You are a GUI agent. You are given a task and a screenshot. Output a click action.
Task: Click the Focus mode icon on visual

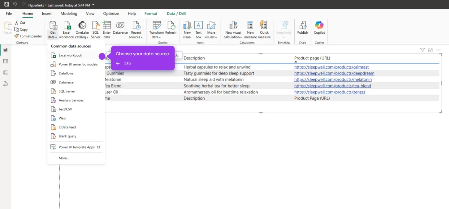[x=430, y=50]
